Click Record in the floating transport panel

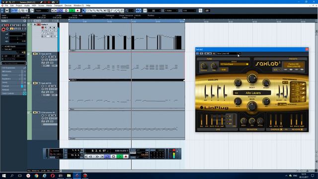[126, 157]
